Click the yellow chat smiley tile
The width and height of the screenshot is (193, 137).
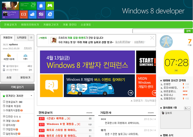tap(51, 85)
